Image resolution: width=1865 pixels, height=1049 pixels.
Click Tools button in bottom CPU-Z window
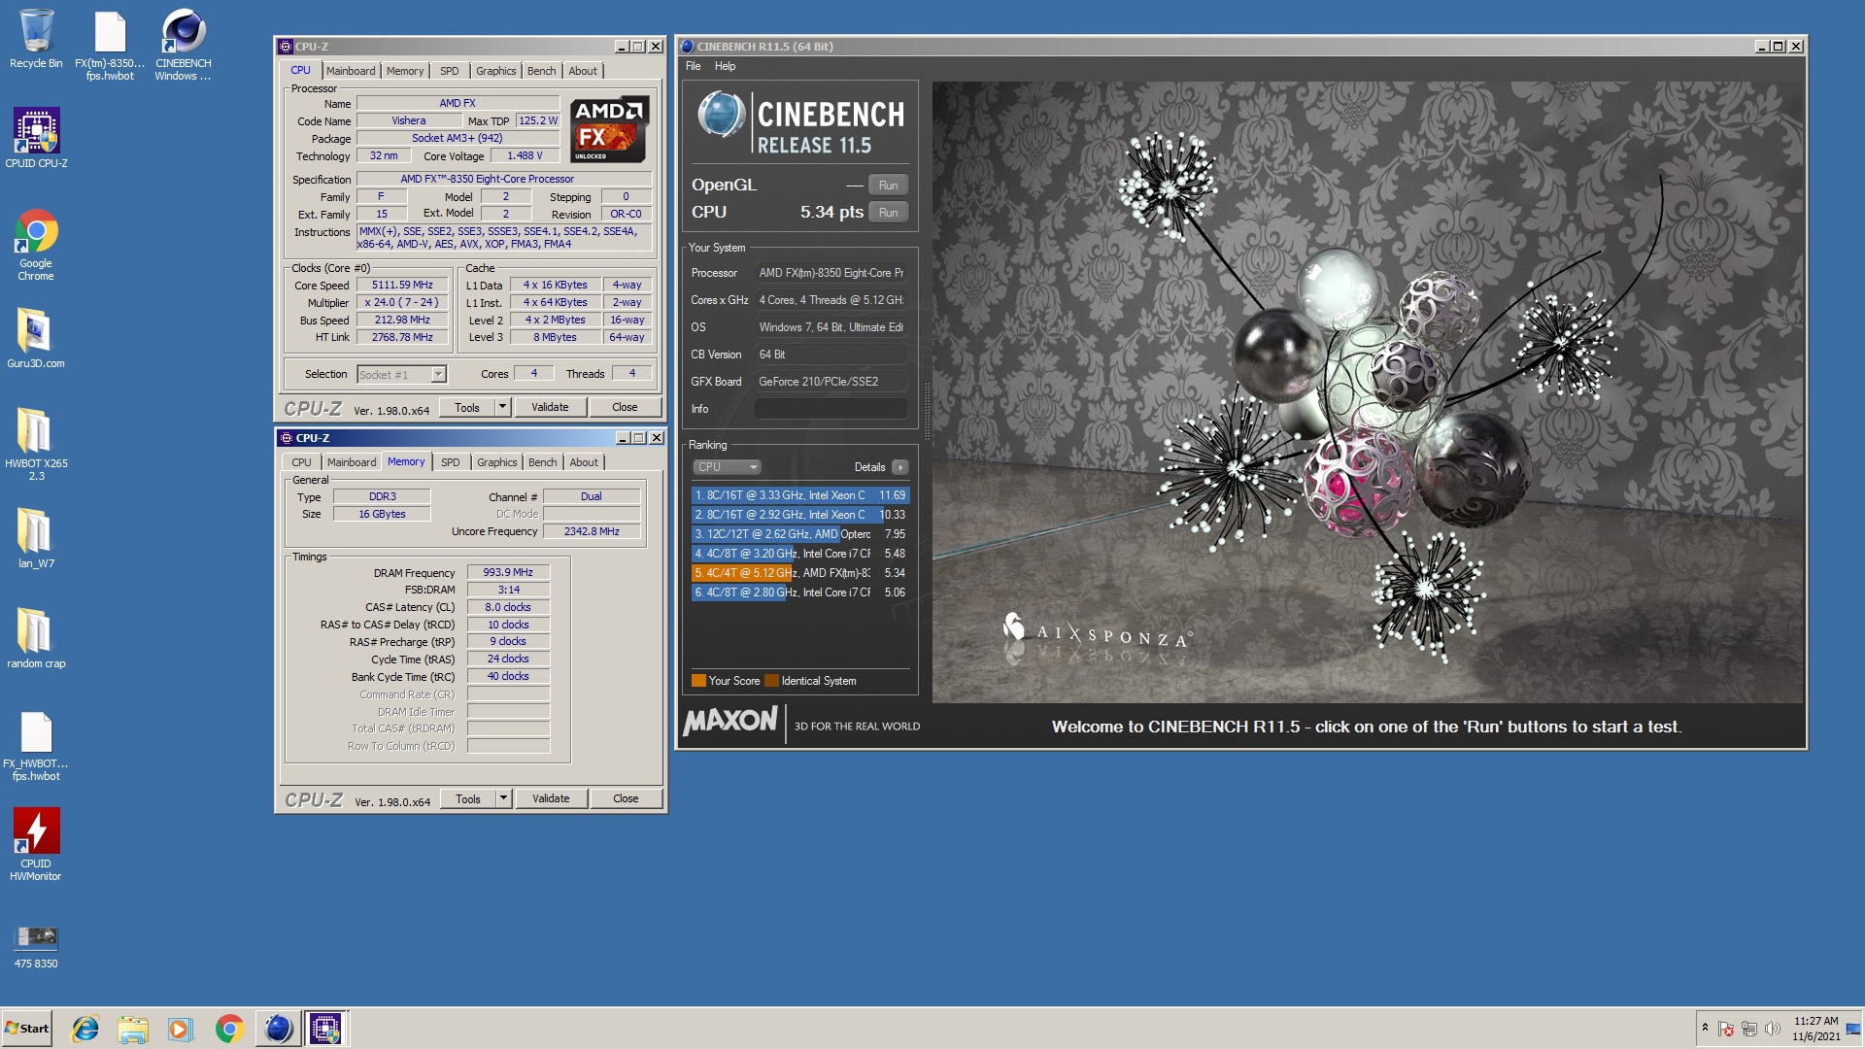coord(468,799)
